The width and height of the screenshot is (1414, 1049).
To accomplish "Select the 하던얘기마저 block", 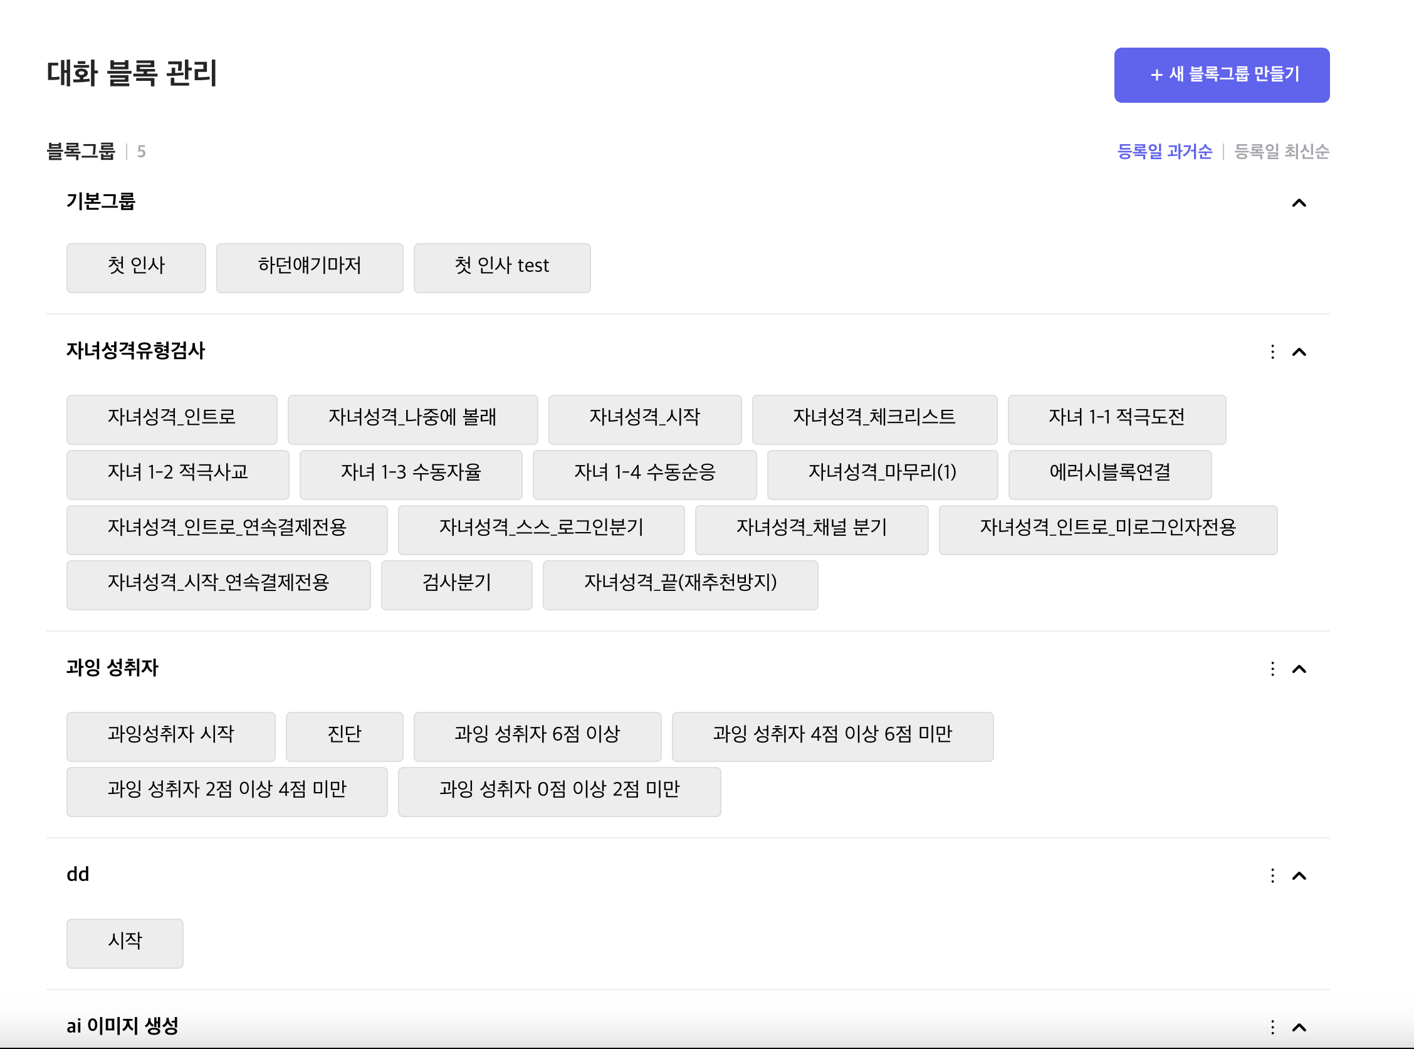I will [x=310, y=268].
